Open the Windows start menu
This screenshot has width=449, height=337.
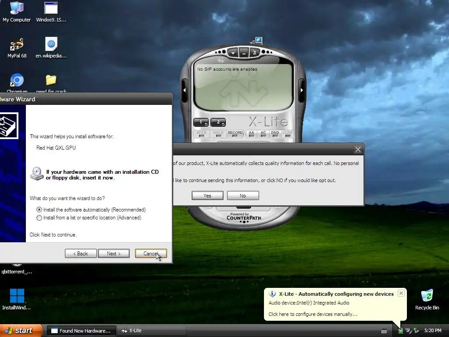pyautogui.click(x=21, y=331)
